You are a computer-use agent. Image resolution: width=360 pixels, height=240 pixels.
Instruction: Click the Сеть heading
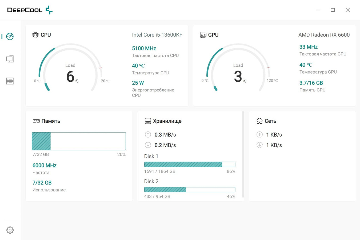coord(270,121)
